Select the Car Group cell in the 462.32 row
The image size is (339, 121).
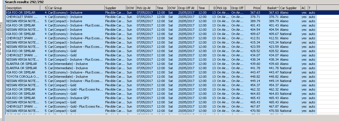coord(76,89)
